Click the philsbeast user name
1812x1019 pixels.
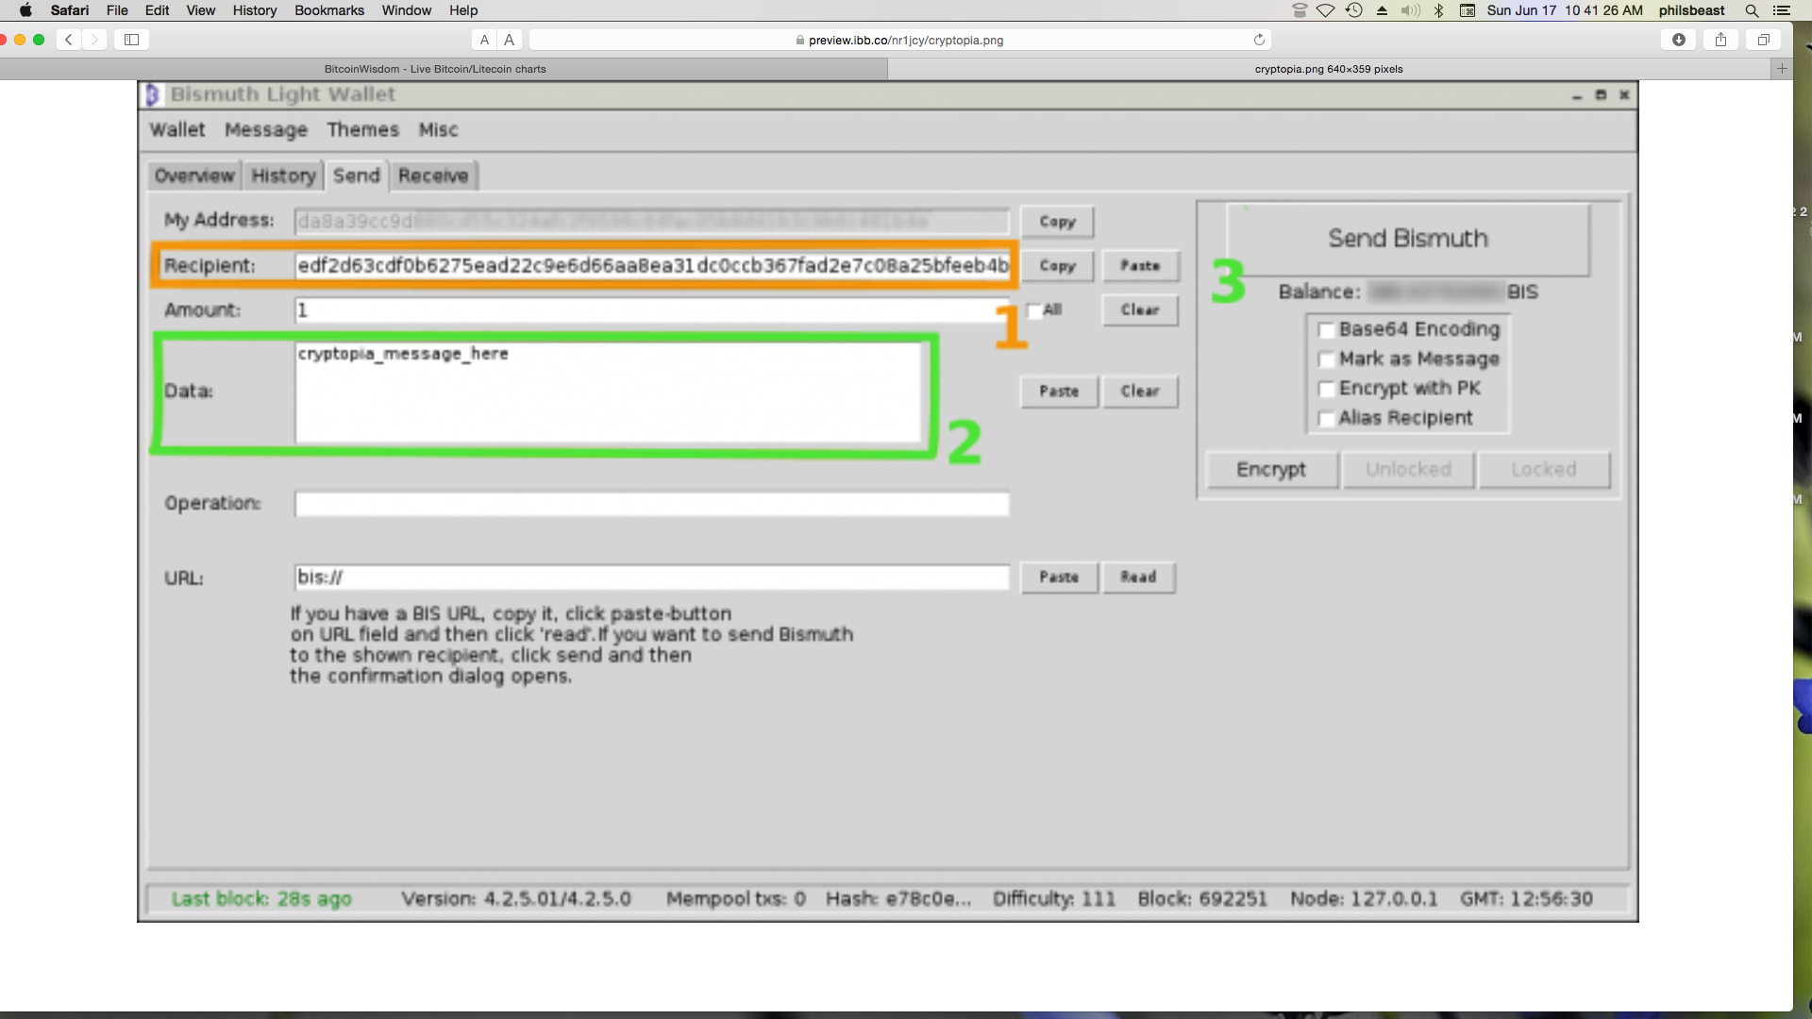1691,10
